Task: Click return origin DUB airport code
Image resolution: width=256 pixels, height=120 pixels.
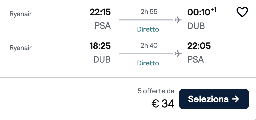Action: pos(102,59)
